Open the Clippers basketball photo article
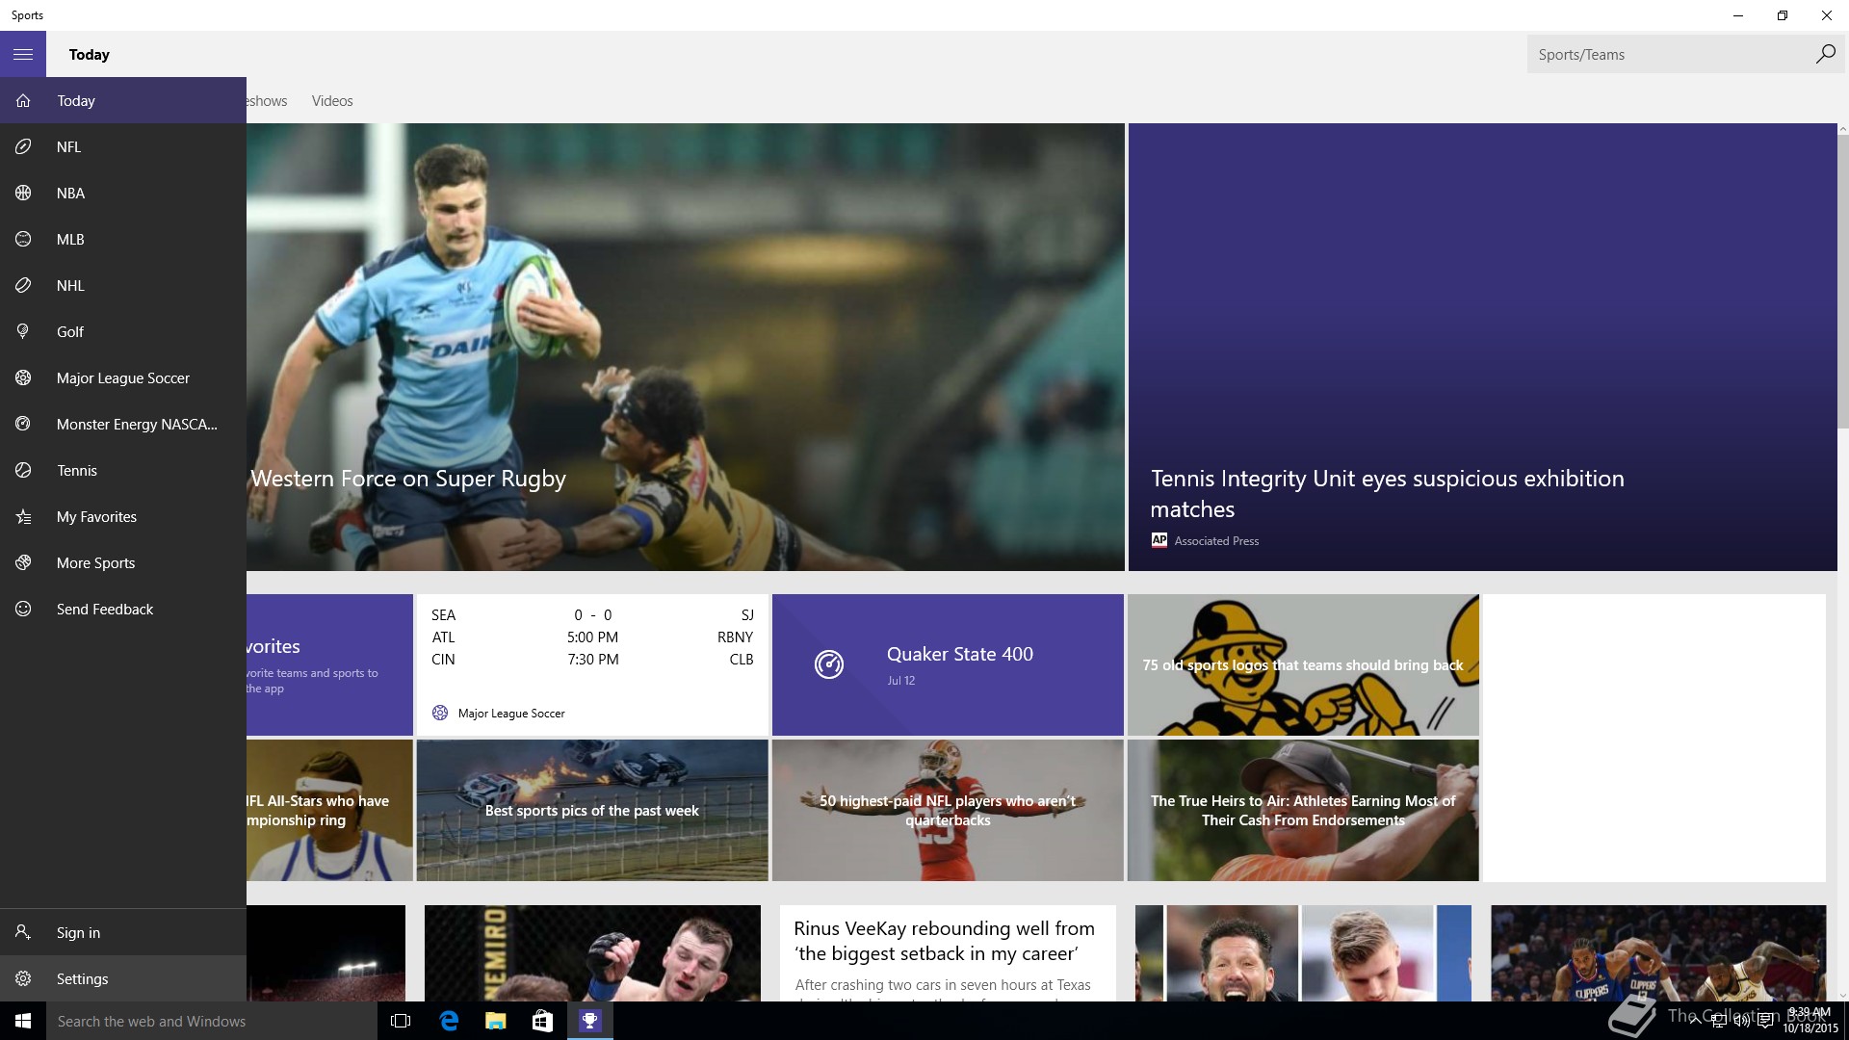Image resolution: width=1849 pixels, height=1040 pixels. [x=1658, y=953]
